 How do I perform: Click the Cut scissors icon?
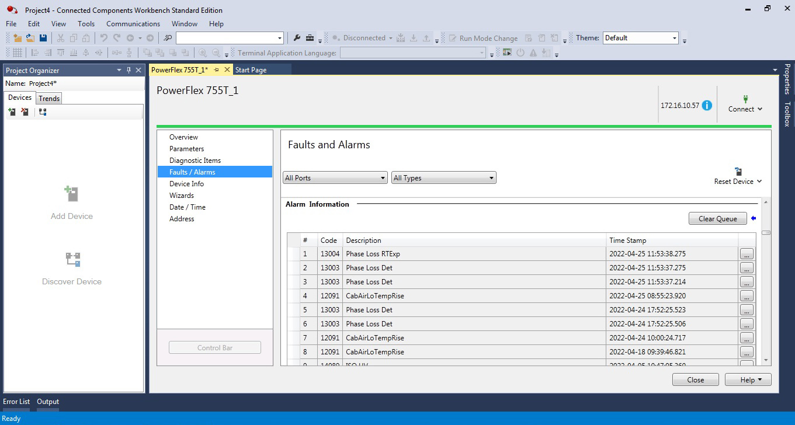[60, 38]
